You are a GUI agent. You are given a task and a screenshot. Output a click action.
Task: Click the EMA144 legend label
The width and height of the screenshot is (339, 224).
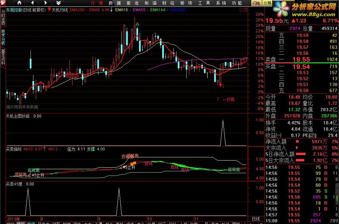pyautogui.click(x=159, y=10)
